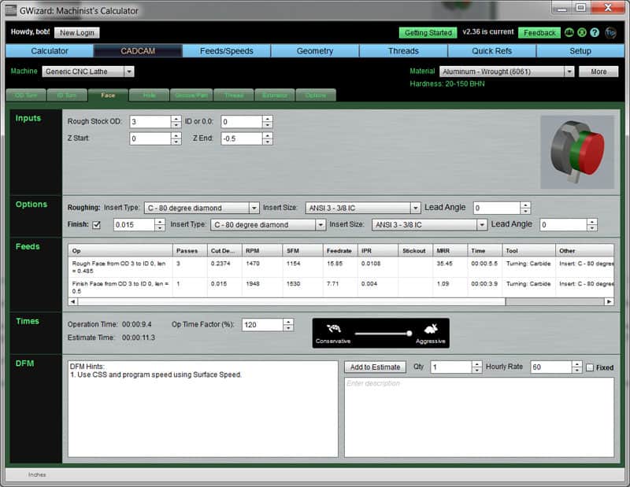
Task: Switch to the Geometry tab
Action: tap(314, 51)
